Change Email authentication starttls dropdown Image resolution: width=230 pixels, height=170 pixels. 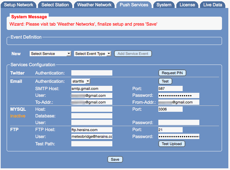point(81,81)
